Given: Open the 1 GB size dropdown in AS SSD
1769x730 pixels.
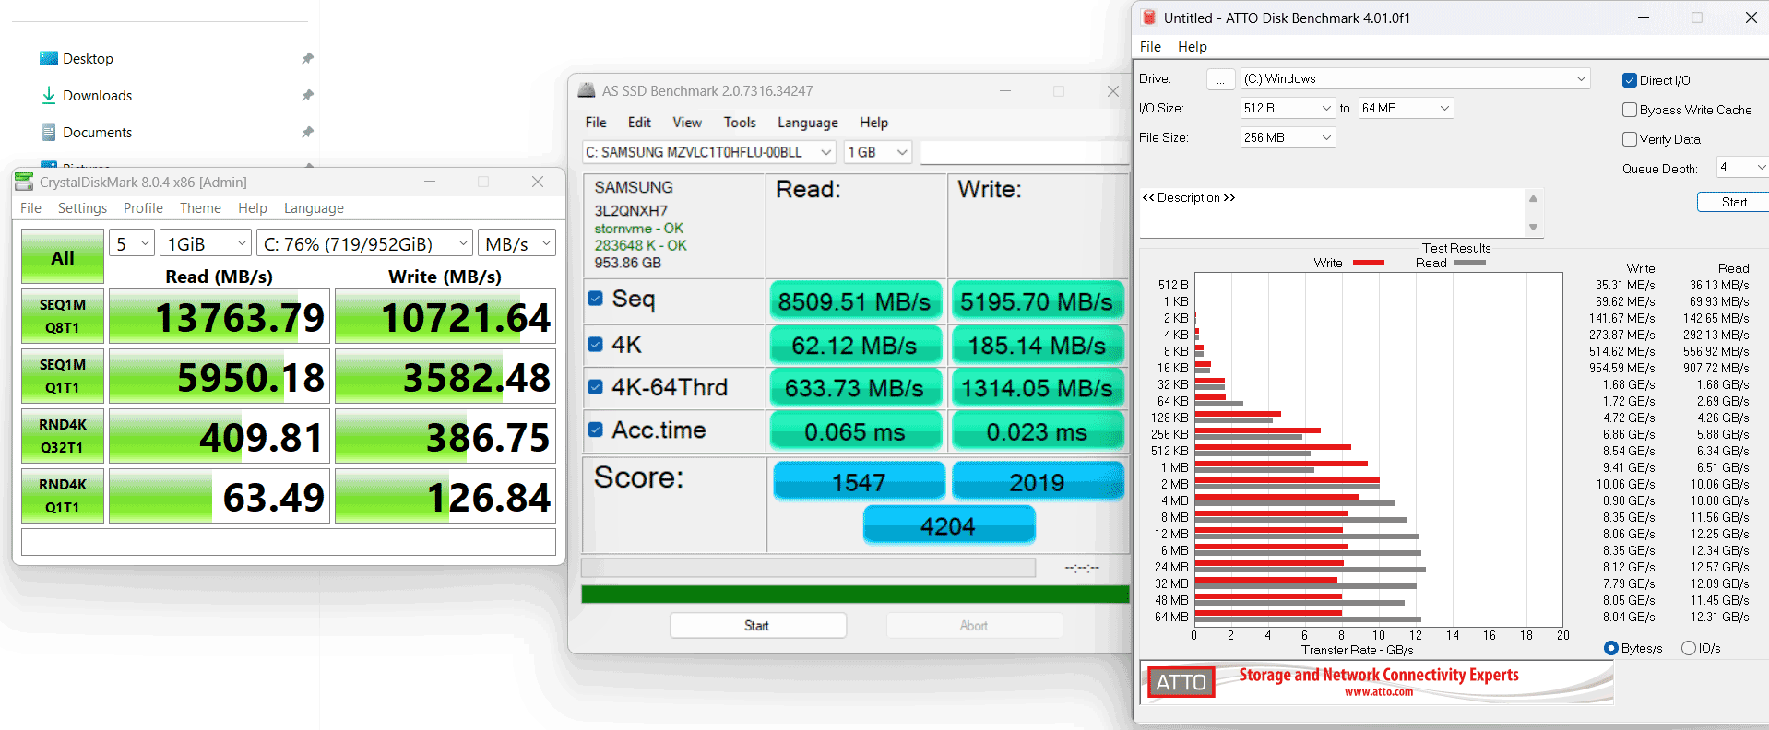Looking at the screenshot, I should click(x=877, y=152).
